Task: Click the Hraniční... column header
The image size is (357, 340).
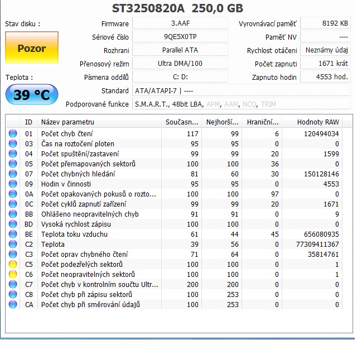Action: [262, 122]
